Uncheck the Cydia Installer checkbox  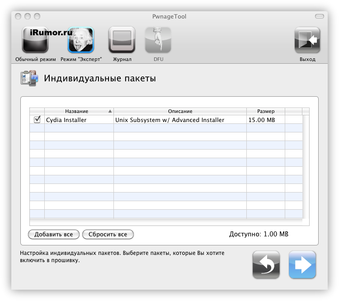click(x=37, y=119)
